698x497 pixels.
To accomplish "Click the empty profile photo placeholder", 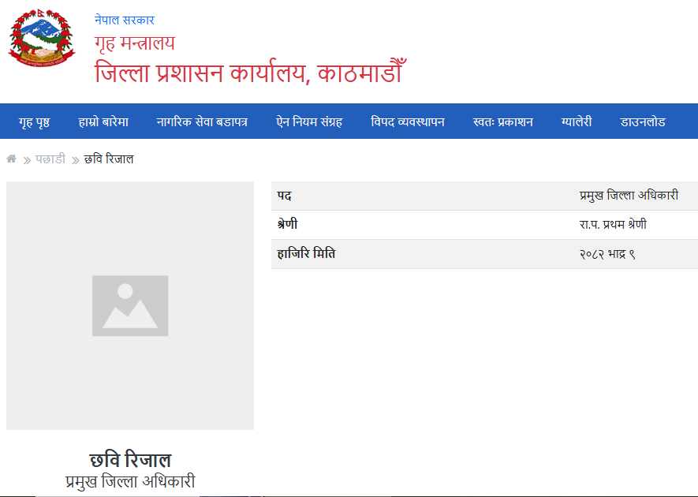I will click(x=129, y=305).
